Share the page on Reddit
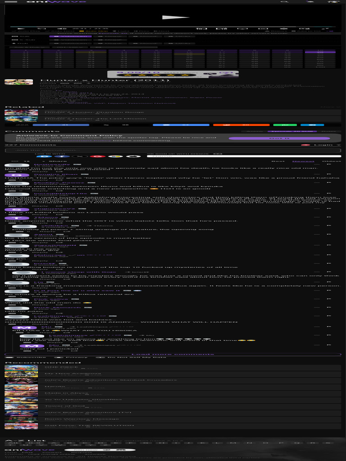The width and height of the screenshot is (346, 461). [241, 125]
